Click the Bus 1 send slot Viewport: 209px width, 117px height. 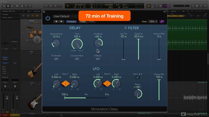click(4, 67)
